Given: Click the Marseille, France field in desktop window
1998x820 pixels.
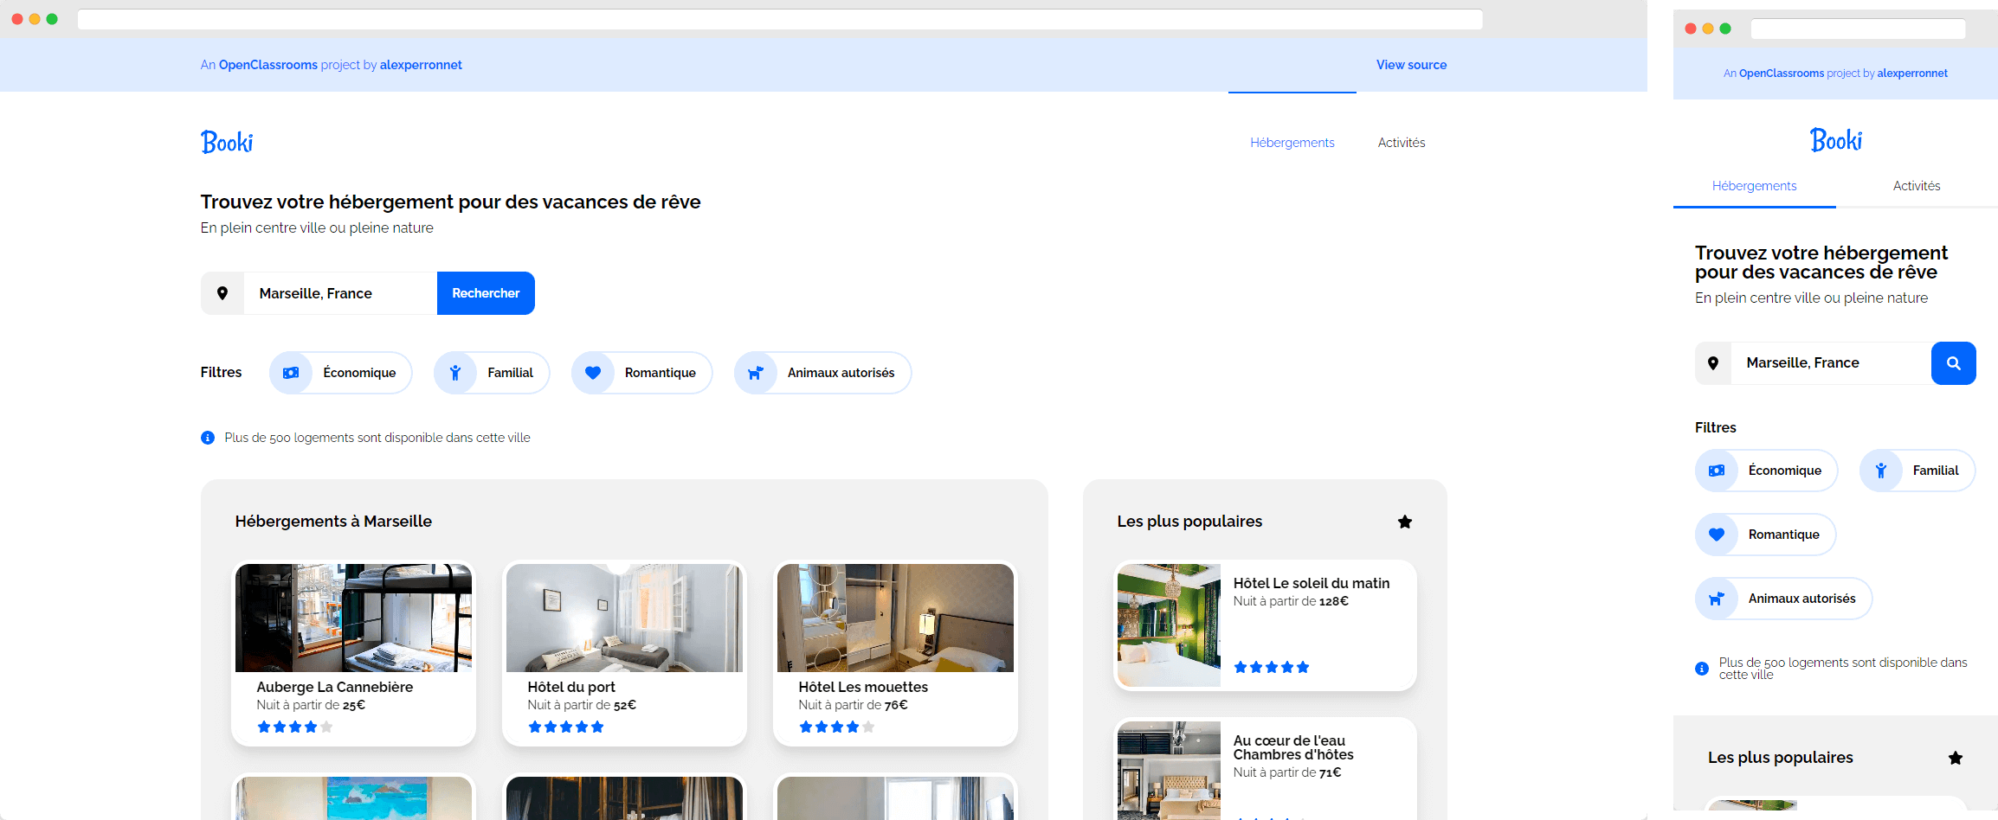Looking at the screenshot, I should 340,293.
